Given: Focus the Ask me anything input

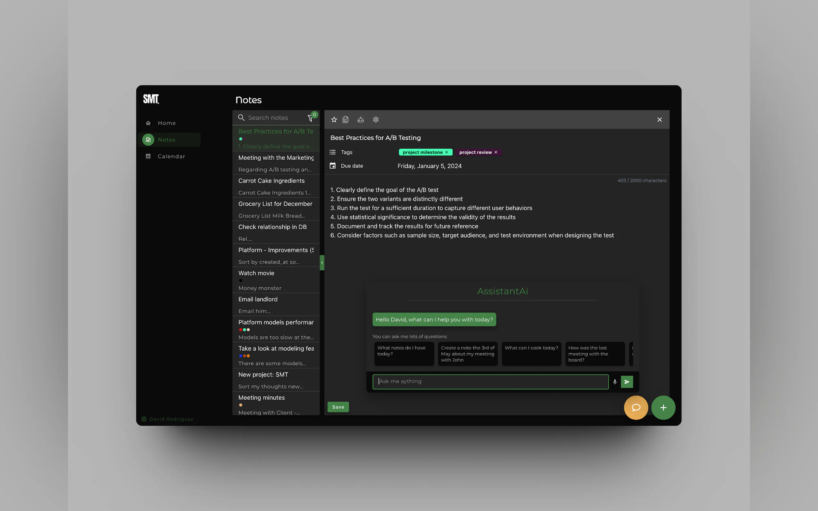Looking at the screenshot, I should coord(490,382).
